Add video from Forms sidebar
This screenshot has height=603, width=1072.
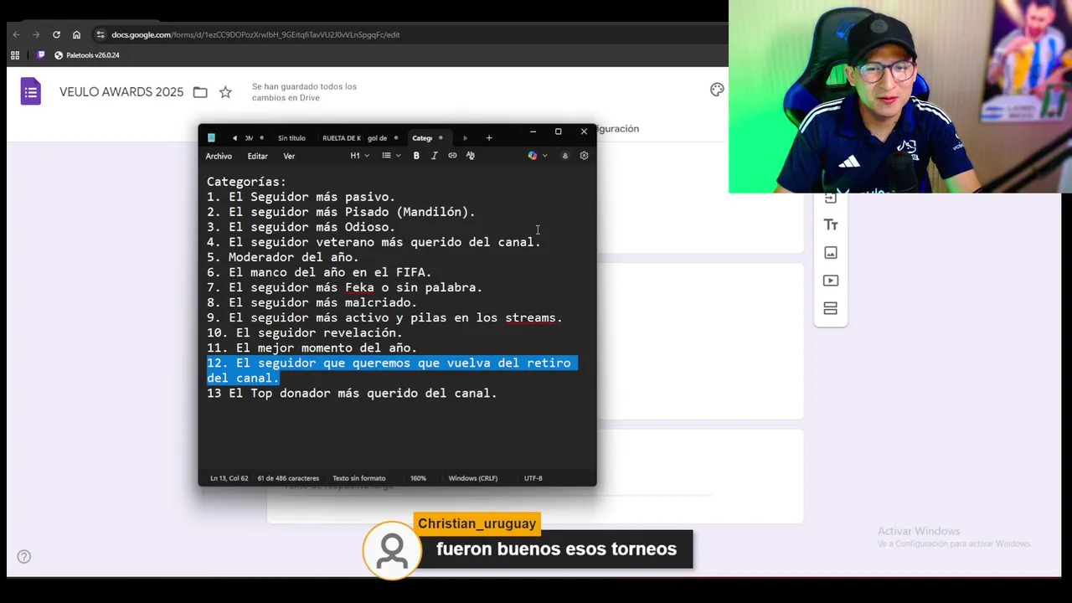click(x=831, y=281)
